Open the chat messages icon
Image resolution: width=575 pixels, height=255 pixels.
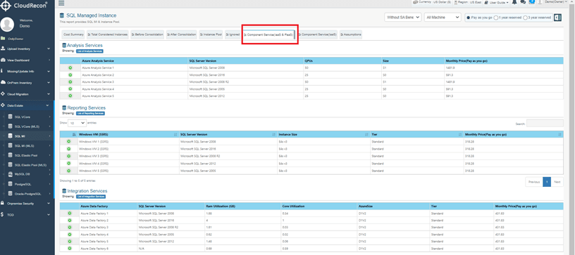coord(523,2)
